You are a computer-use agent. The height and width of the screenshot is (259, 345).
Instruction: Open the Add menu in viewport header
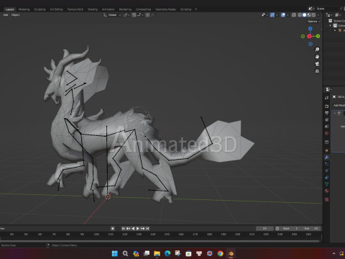coord(6,15)
